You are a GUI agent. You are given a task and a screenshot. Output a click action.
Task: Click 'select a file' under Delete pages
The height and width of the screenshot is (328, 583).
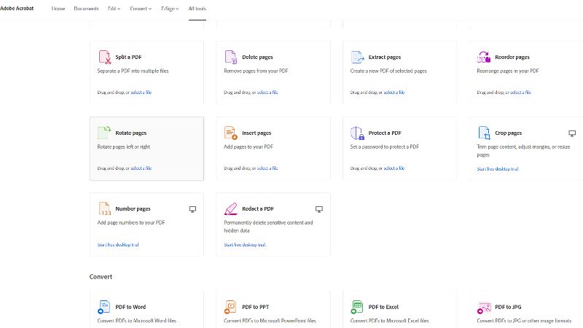267,93
